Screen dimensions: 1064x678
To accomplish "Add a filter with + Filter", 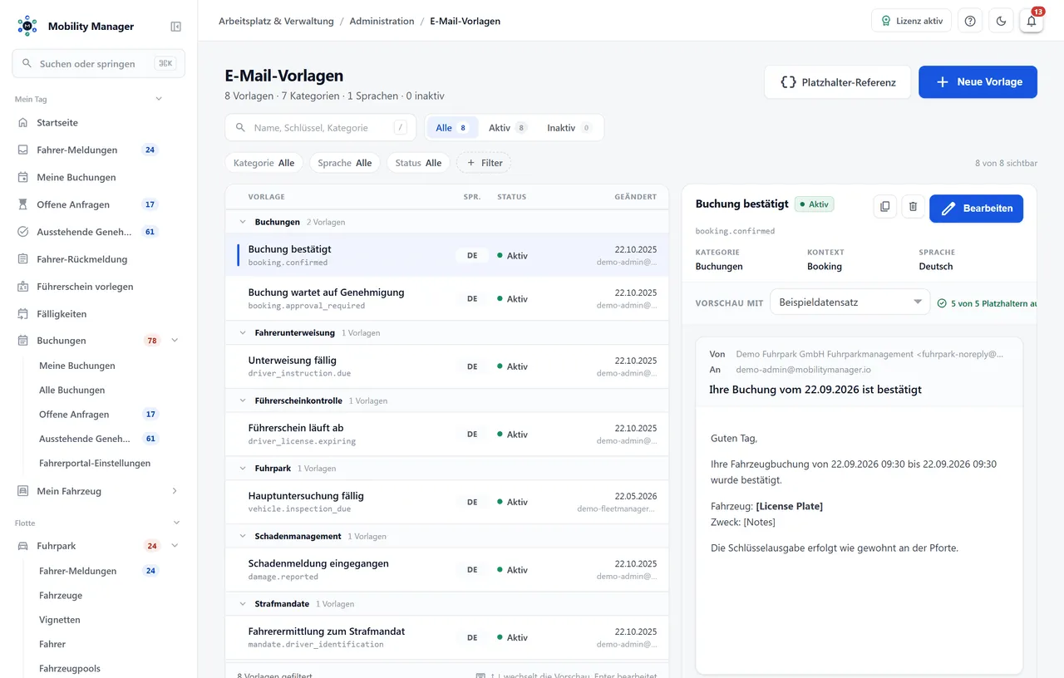I will point(484,163).
